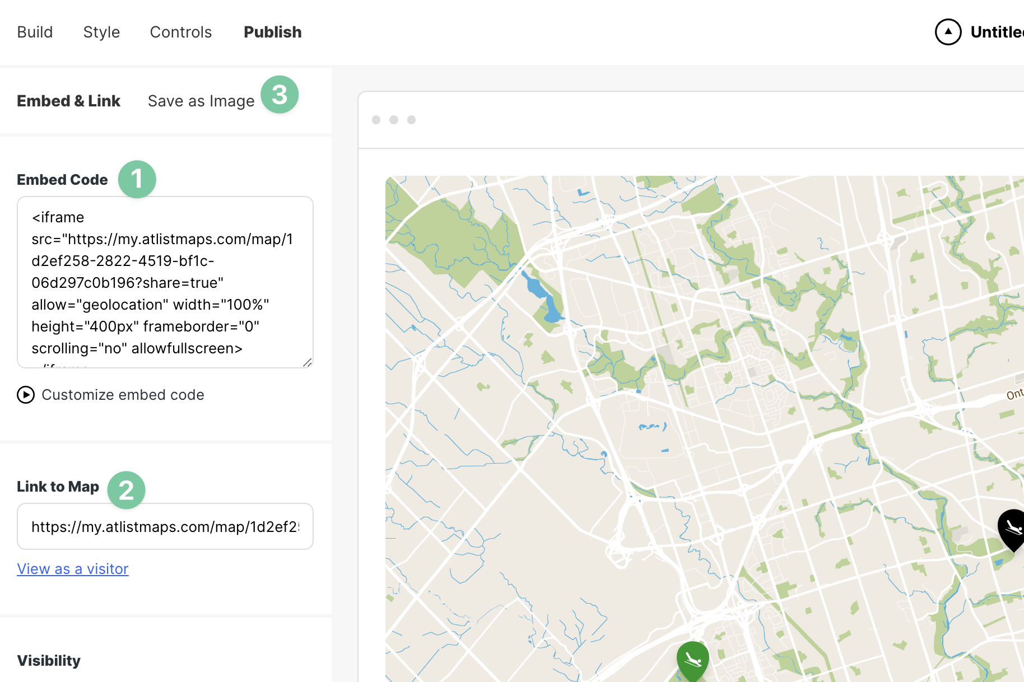Open the View as a visitor link
The image size is (1024, 682).
tap(73, 569)
